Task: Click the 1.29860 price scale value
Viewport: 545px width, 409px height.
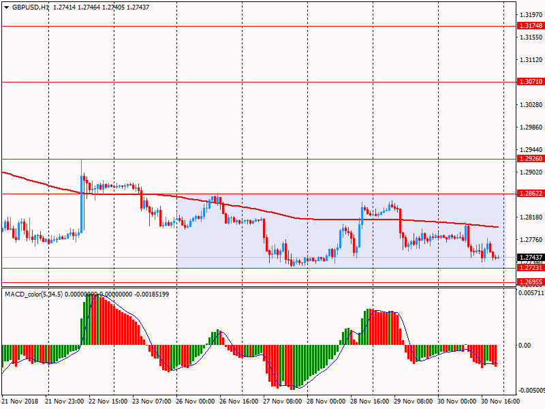Action: [x=531, y=127]
